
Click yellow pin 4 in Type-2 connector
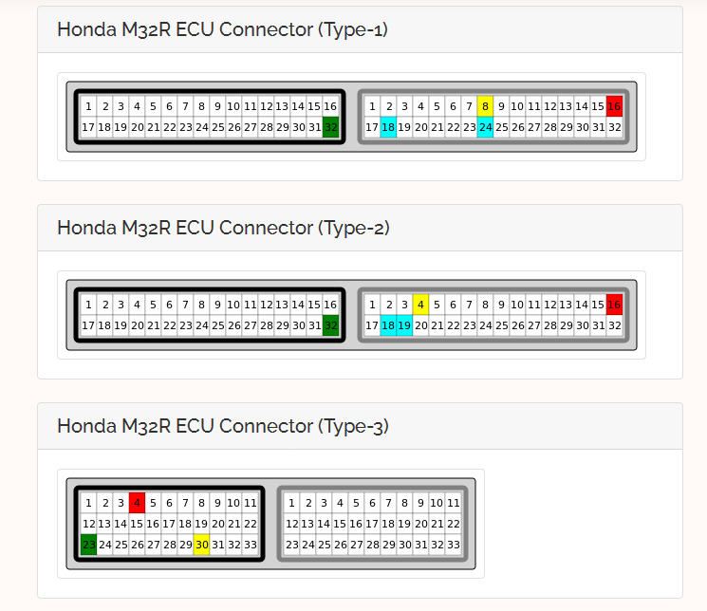coord(420,305)
